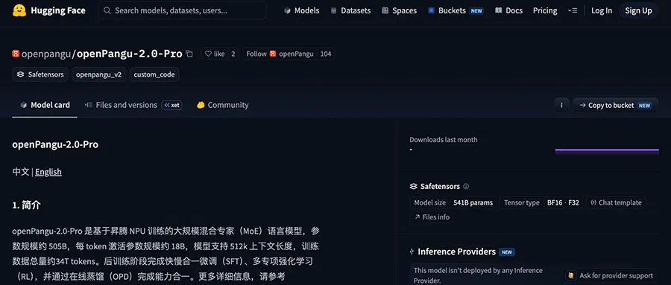Select the Safetensors tag
The image size is (671, 285).
coord(40,74)
